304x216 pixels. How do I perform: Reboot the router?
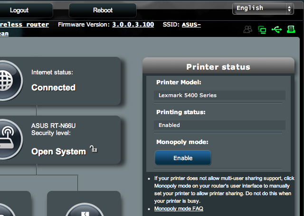pyautogui.click(x=103, y=10)
